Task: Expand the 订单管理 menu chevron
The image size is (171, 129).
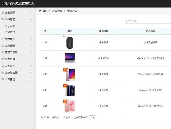Action: point(31,59)
